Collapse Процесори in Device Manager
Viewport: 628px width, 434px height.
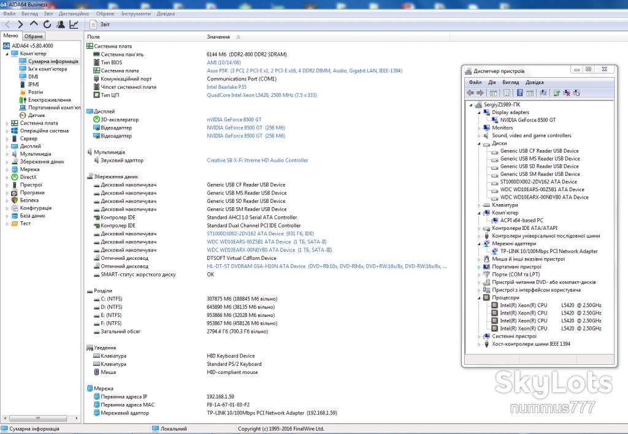pos(479,298)
